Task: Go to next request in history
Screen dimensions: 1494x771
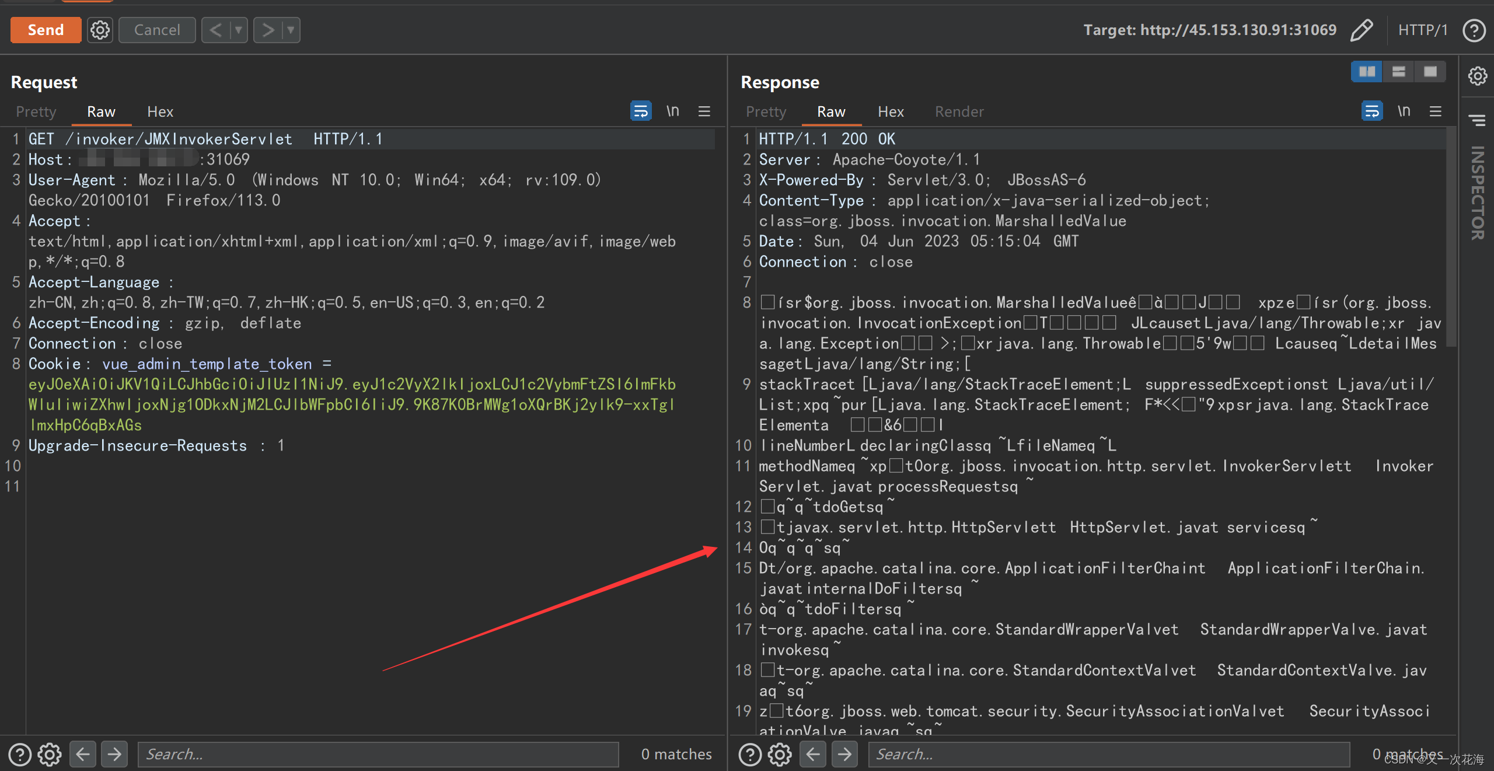Action: pyautogui.click(x=268, y=30)
